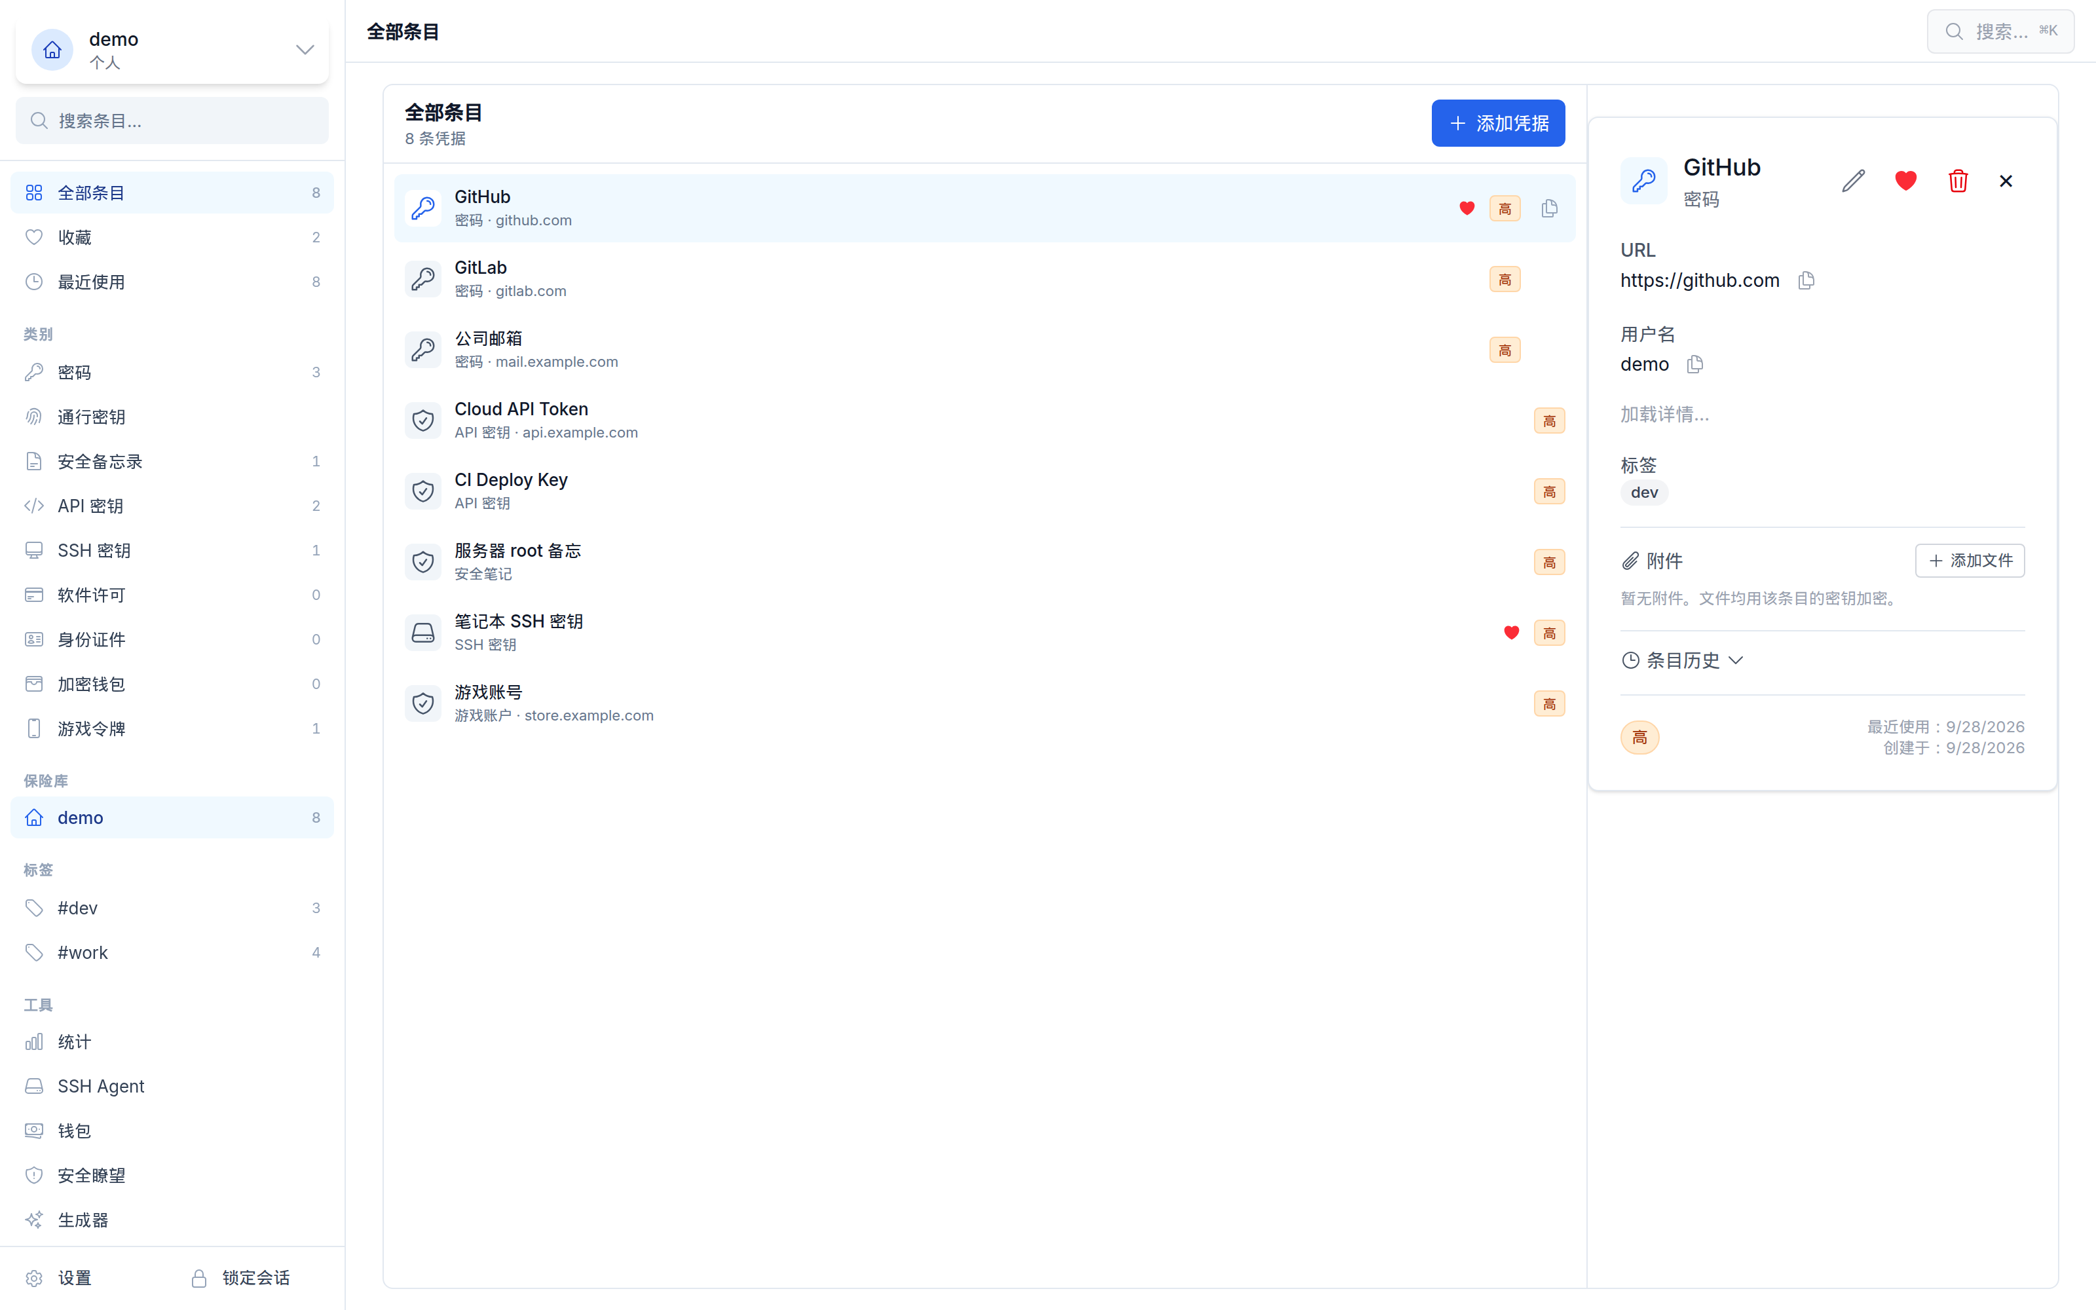
Task: Expand the 条目历史 section
Action: pyautogui.click(x=1681, y=660)
